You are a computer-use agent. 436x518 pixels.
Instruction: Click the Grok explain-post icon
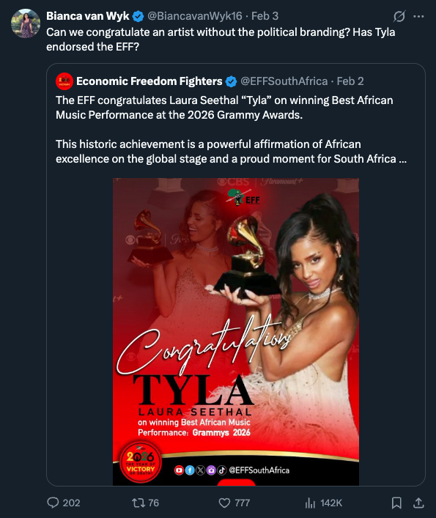[x=399, y=16]
